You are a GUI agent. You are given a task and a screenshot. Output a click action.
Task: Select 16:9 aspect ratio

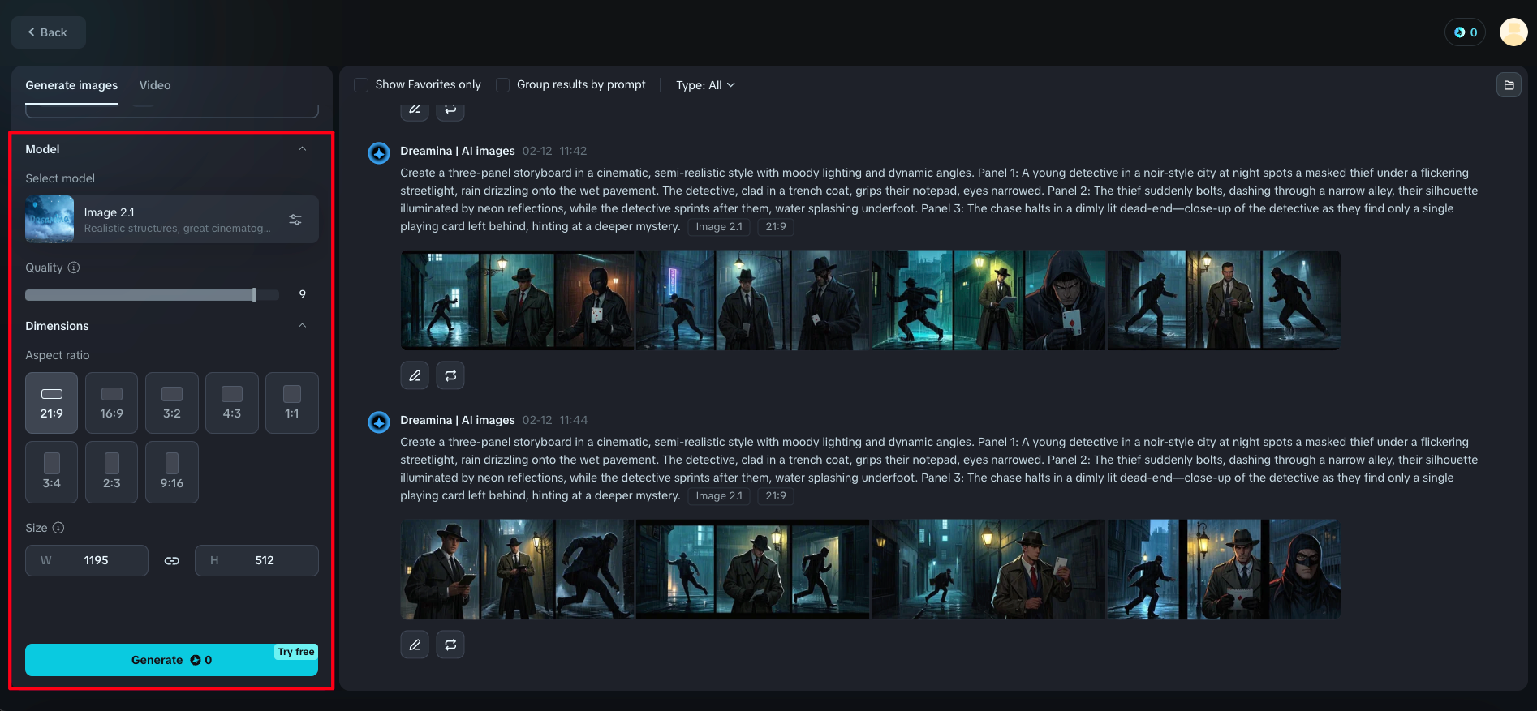(112, 403)
